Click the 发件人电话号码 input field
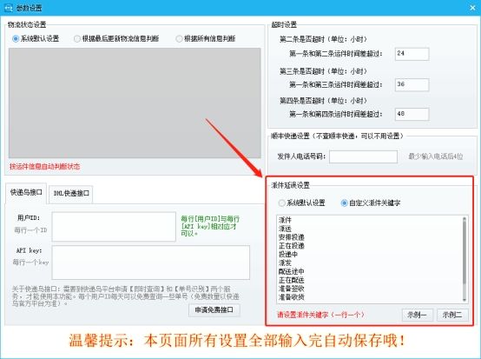The width and height of the screenshot is (481, 359). [363, 156]
